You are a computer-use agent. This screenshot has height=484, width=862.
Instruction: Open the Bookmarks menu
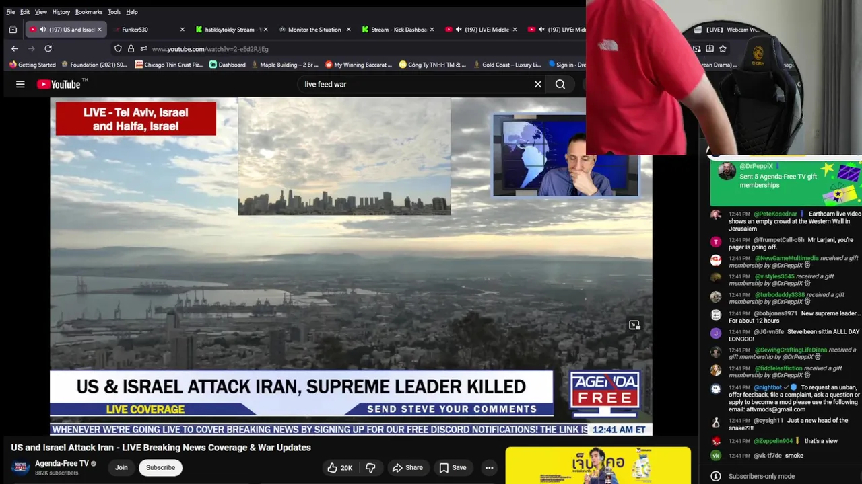(x=89, y=12)
